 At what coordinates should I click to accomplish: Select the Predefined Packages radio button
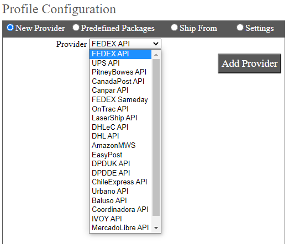tap(76, 28)
